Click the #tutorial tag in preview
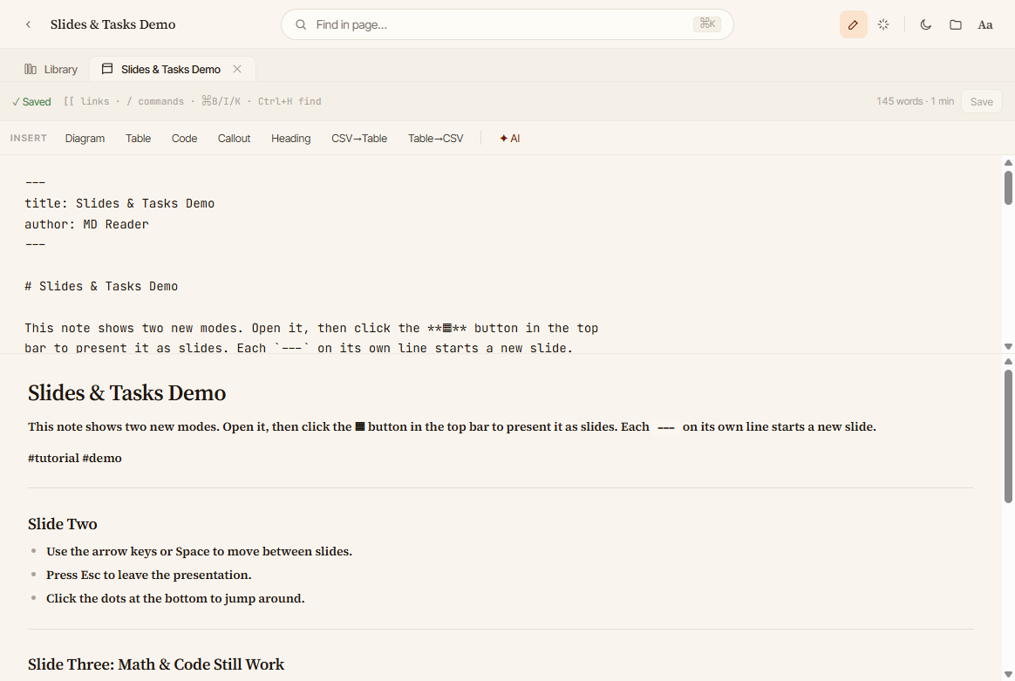Screen dimensions: 1015x681 click(x=53, y=458)
